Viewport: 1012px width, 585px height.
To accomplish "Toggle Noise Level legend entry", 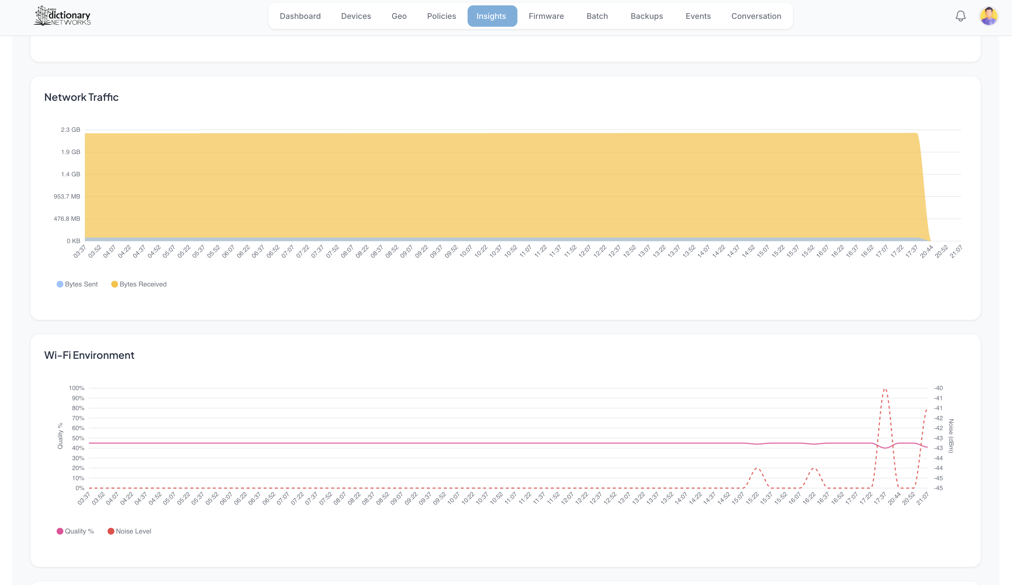I will (x=129, y=531).
